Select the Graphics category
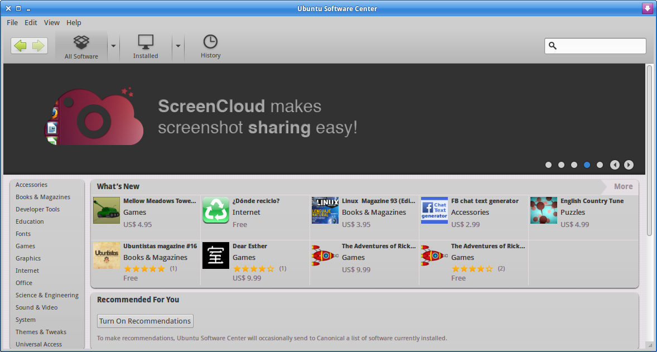The height and width of the screenshot is (352, 657). point(28,258)
